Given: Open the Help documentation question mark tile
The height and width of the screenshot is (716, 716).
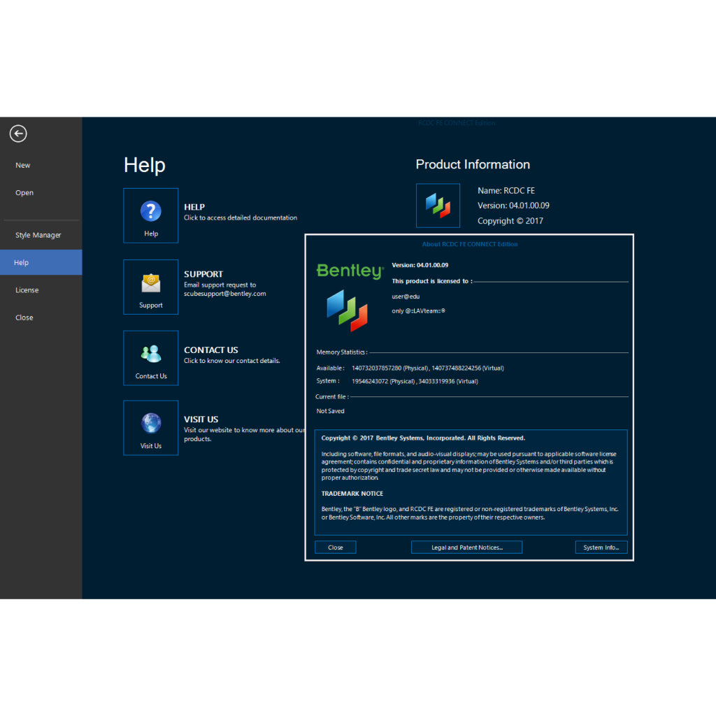Looking at the screenshot, I should (151, 215).
